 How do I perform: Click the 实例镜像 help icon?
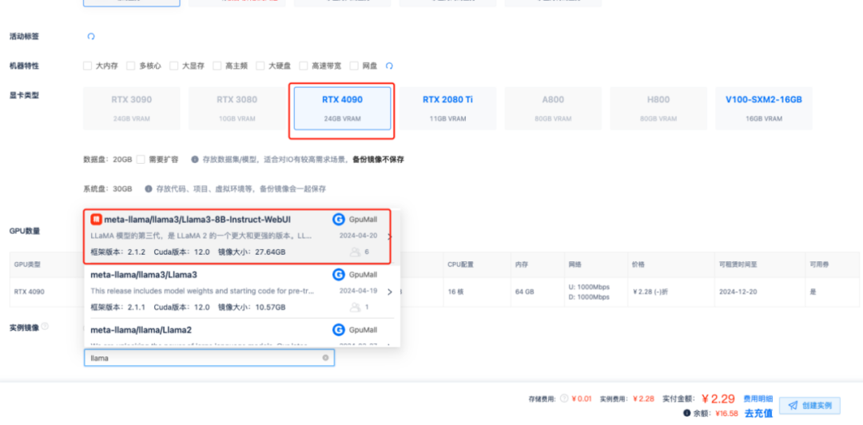point(45,327)
